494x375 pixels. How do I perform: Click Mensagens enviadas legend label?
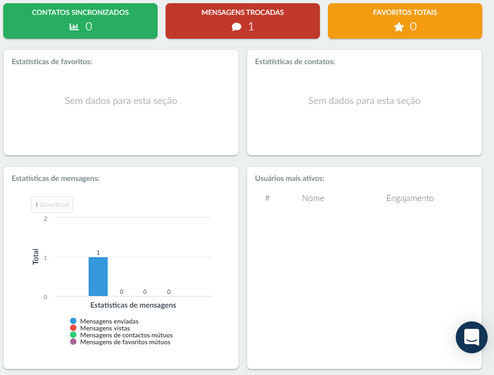(x=109, y=321)
